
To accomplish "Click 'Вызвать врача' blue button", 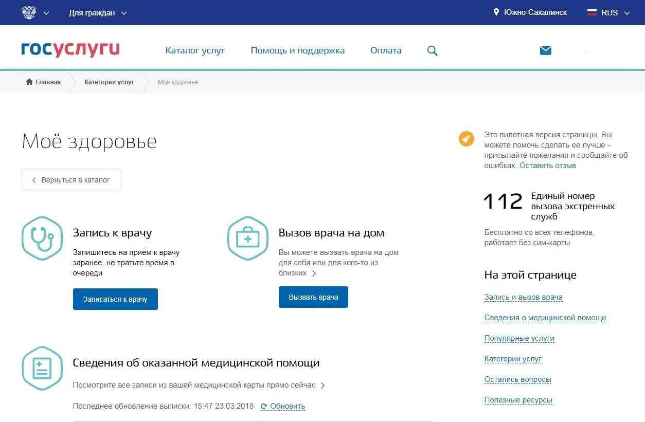I will (313, 297).
